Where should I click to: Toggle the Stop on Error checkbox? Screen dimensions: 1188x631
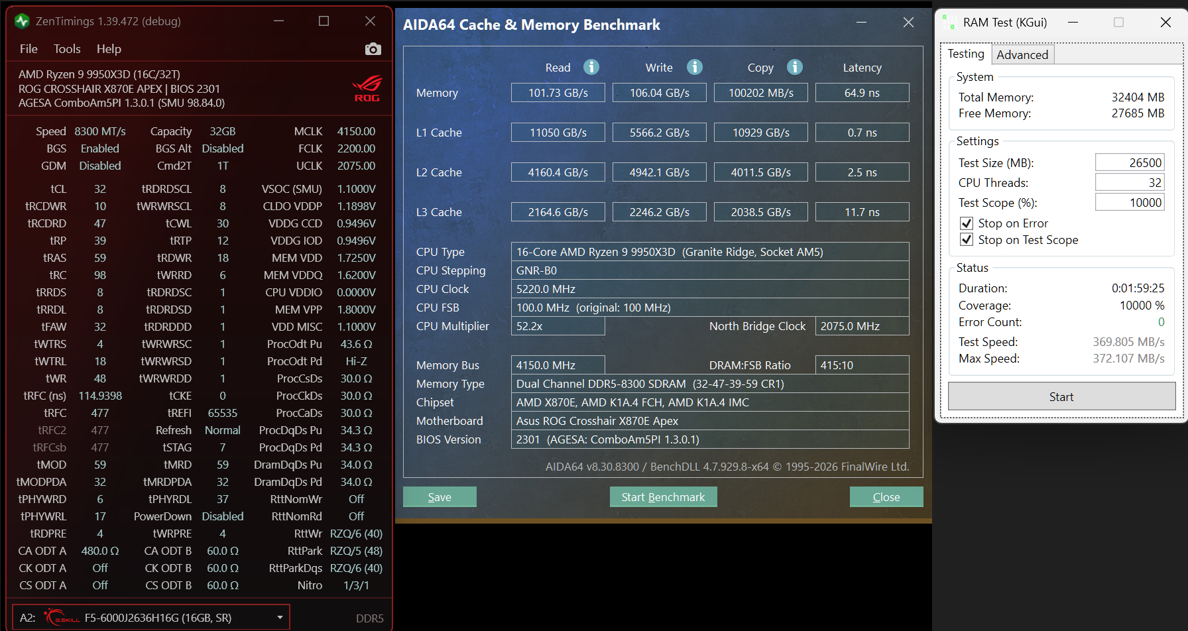pos(967,223)
